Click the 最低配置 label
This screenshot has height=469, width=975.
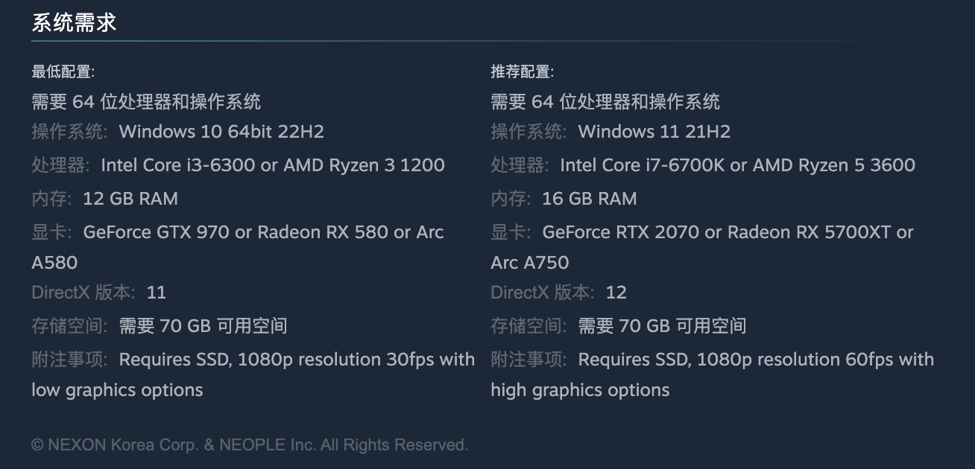(x=63, y=71)
